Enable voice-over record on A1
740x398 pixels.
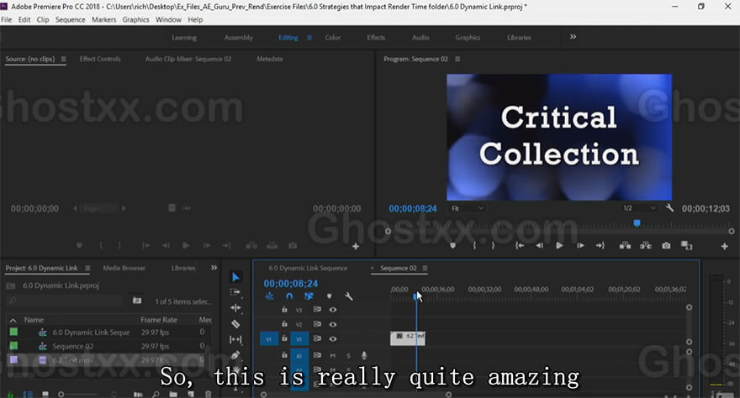pyautogui.click(x=364, y=355)
